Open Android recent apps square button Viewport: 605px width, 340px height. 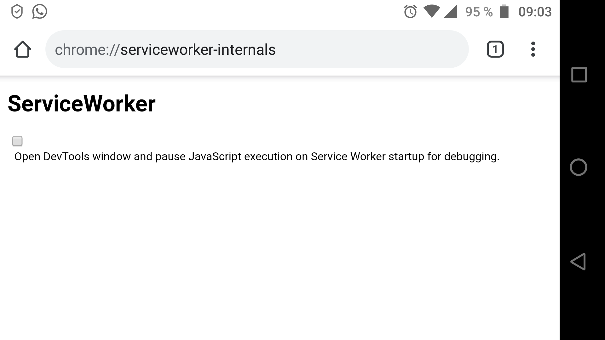pyautogui.click(x=579, y=75)
